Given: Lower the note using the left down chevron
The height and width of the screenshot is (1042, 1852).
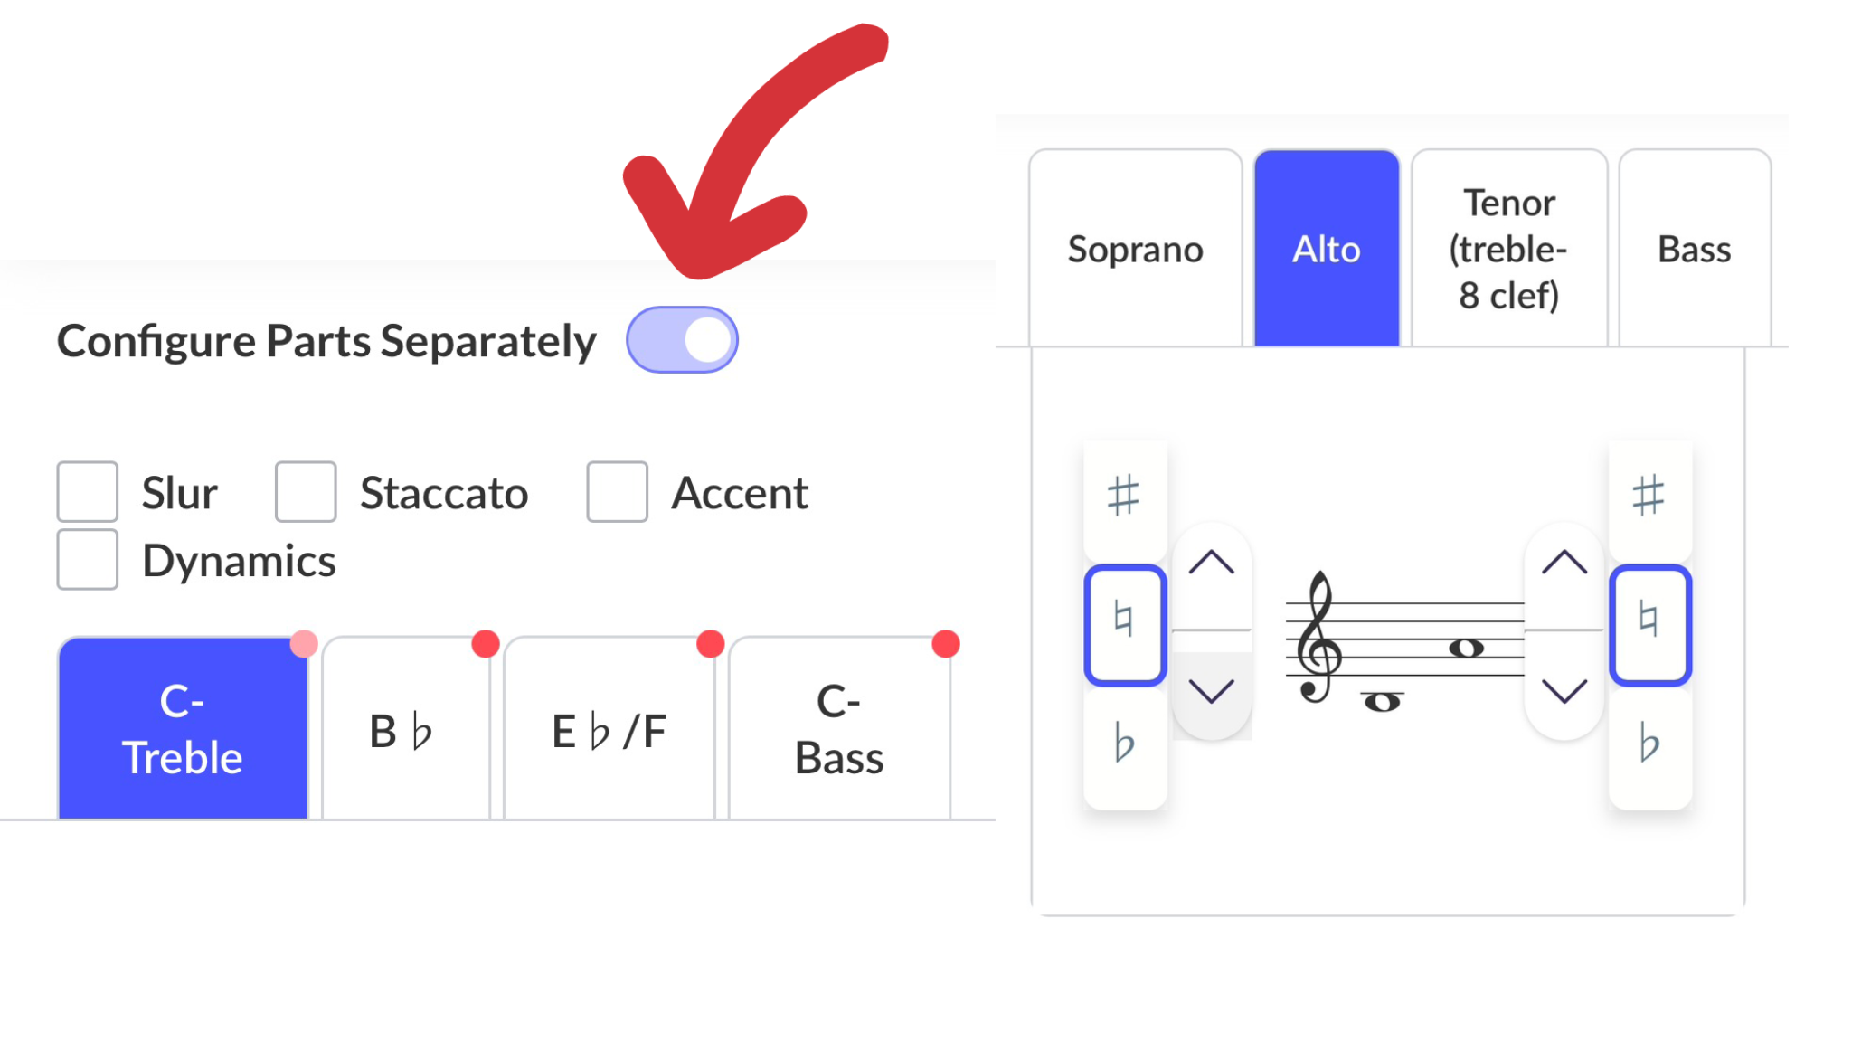Looking at the screenshot, I should (1212, 692).
